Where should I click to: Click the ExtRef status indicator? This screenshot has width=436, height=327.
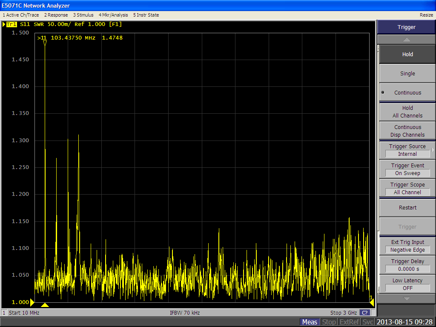click(349, 322)
